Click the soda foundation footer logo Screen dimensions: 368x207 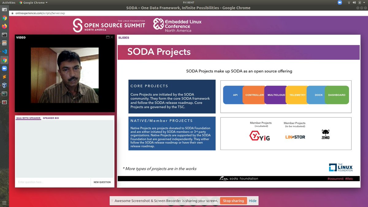[x=239, y=178]
